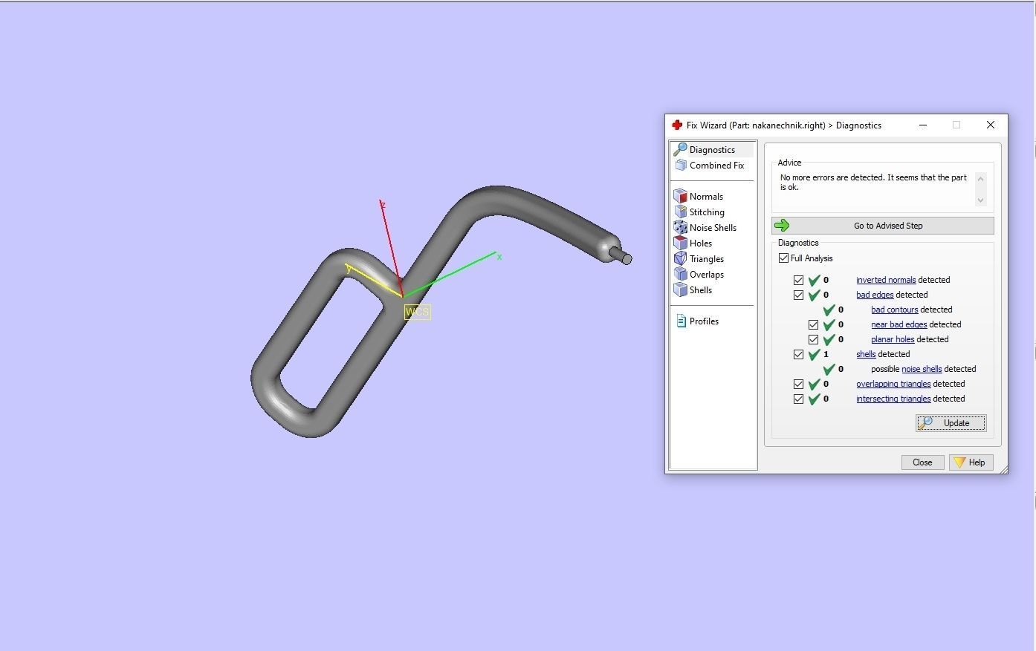Click the red cross Fix Wizard title icon
The image size is (1036, 651).
[x=677, y=125]
